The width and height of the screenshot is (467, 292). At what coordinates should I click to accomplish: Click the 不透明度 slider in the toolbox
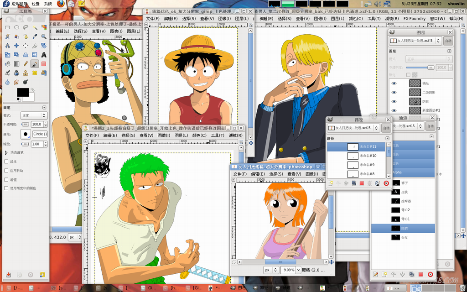coord(25,124)
